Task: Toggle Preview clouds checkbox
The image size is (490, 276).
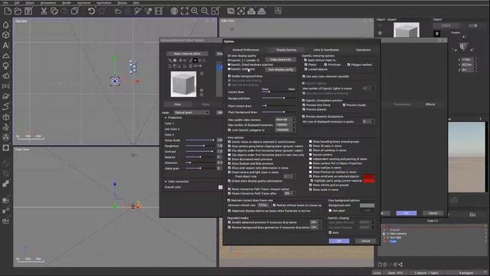Action: 345,105
